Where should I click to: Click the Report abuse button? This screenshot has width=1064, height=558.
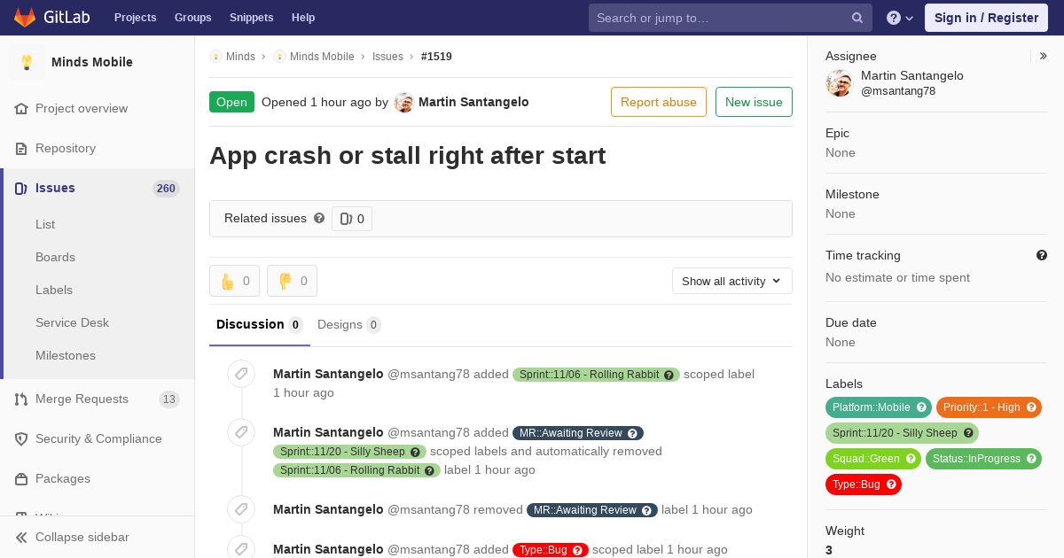click(659, 102)
